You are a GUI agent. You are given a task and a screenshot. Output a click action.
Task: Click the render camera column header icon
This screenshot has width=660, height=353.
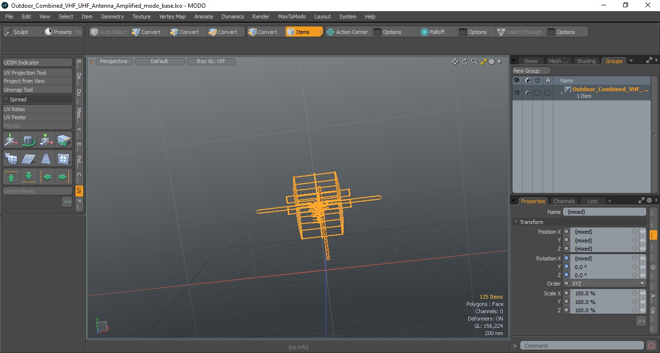click(528, 80)
